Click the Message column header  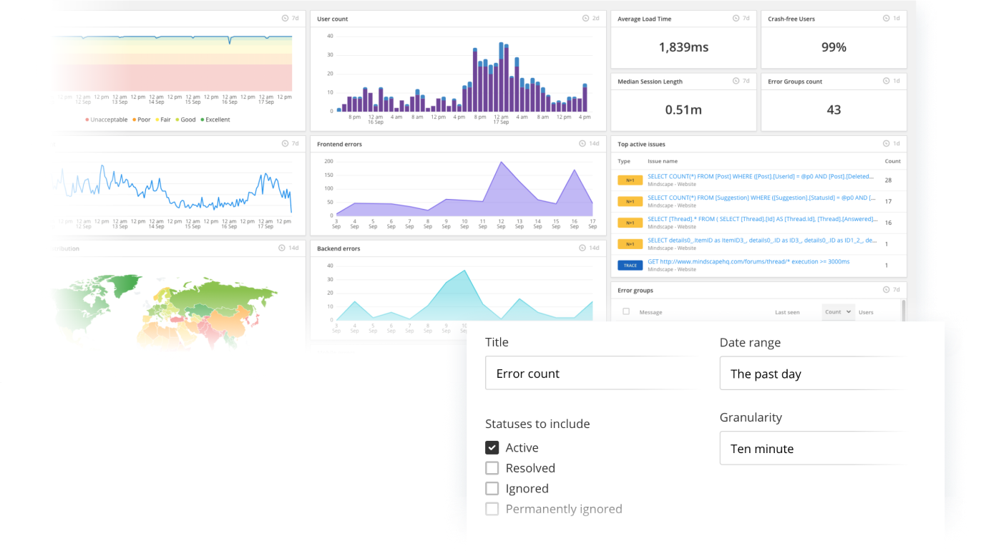(x=650, y=312)
